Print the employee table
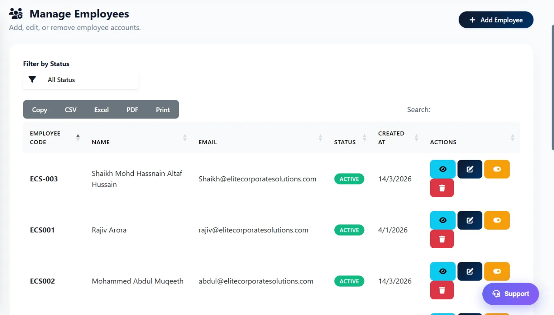 [163, 109]
